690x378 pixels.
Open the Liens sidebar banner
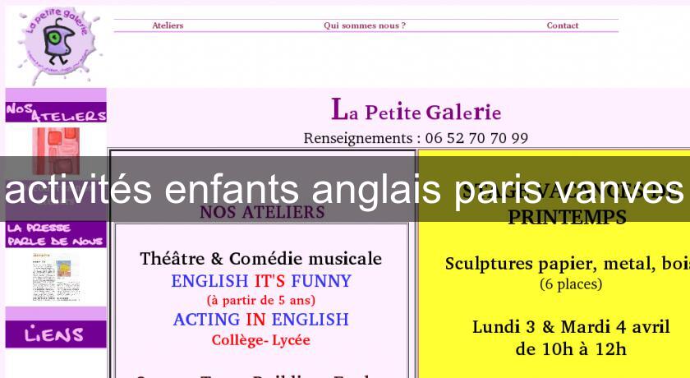pyautogui.click(x=56, y=334)
